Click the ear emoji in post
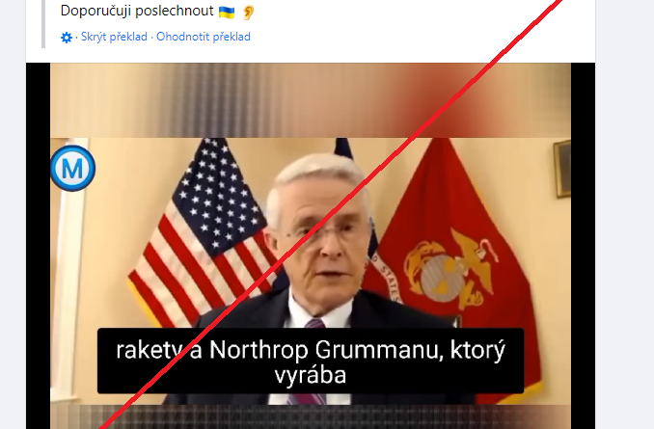This screenshot has width=654, height=429. click(x=248, y=13)
